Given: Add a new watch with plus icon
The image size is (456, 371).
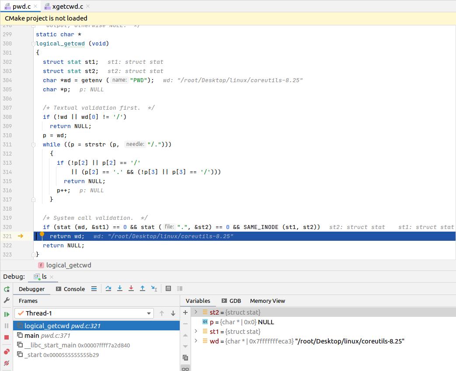Looking at the screenshot, I should (x=185, y=312).
